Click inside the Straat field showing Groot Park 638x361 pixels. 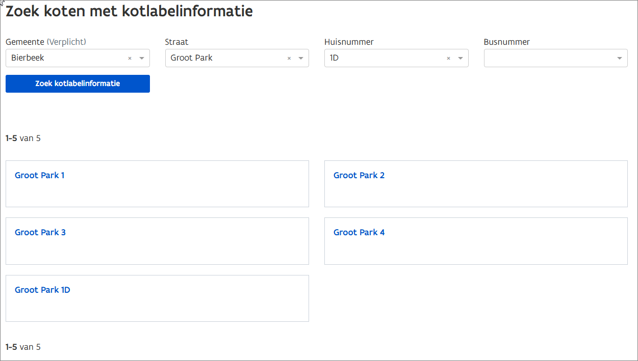point(224,58)
